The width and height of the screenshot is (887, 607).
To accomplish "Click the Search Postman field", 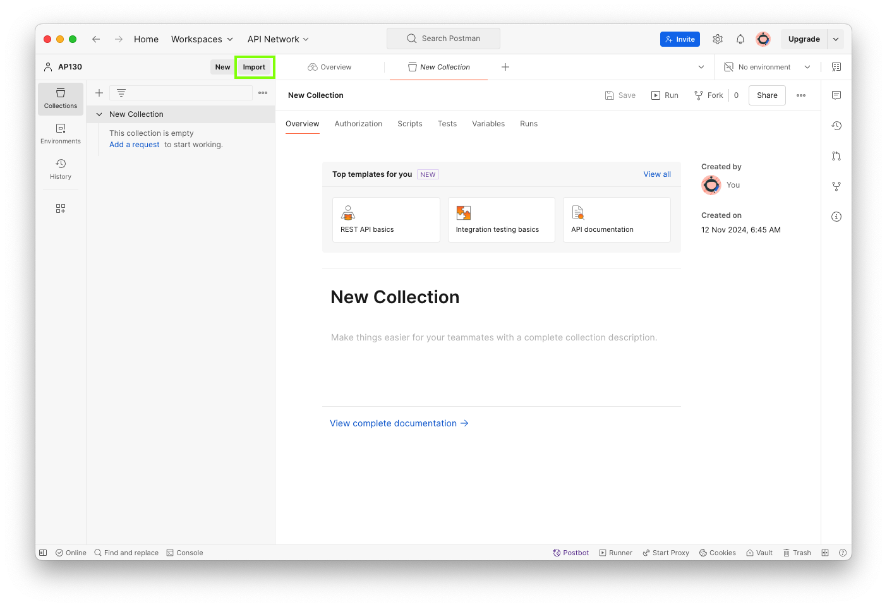I will [443, 39].
